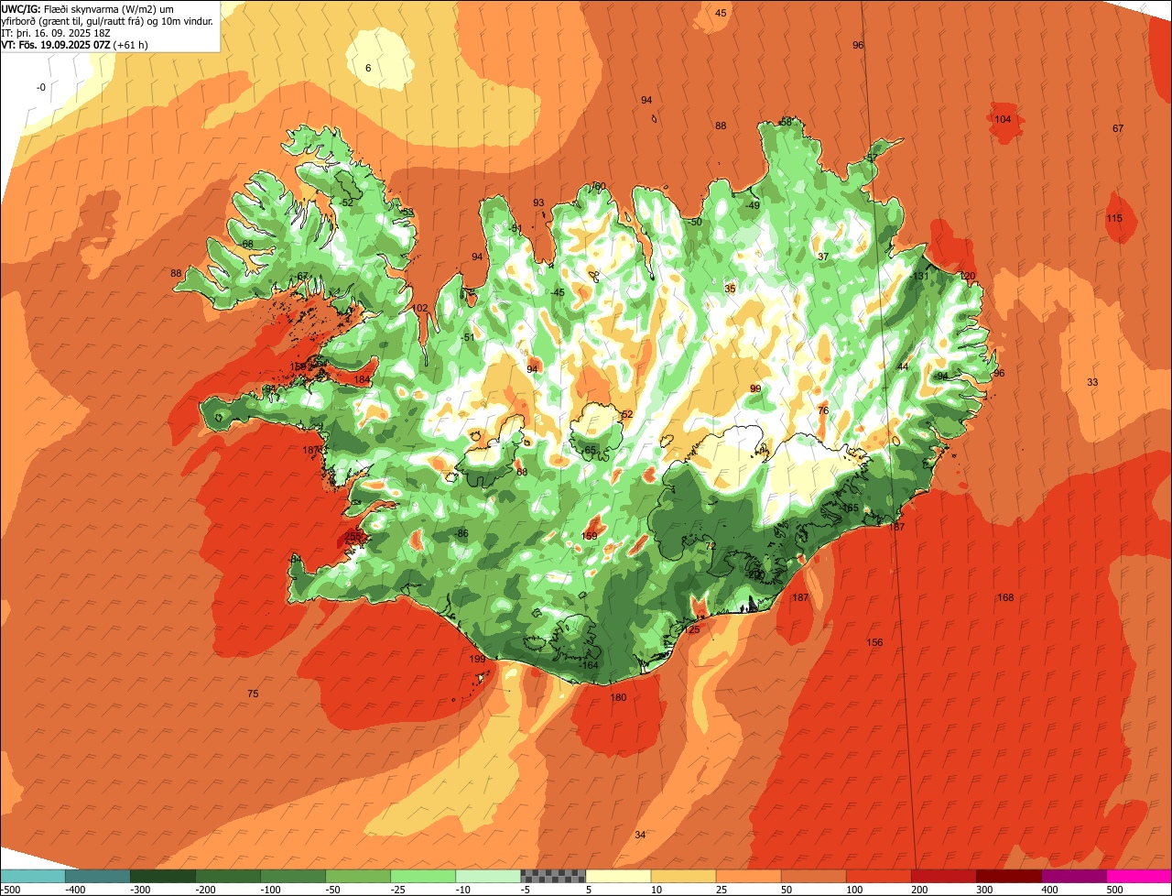Click the legend swatch between -50 and -25

coord(358,876)
